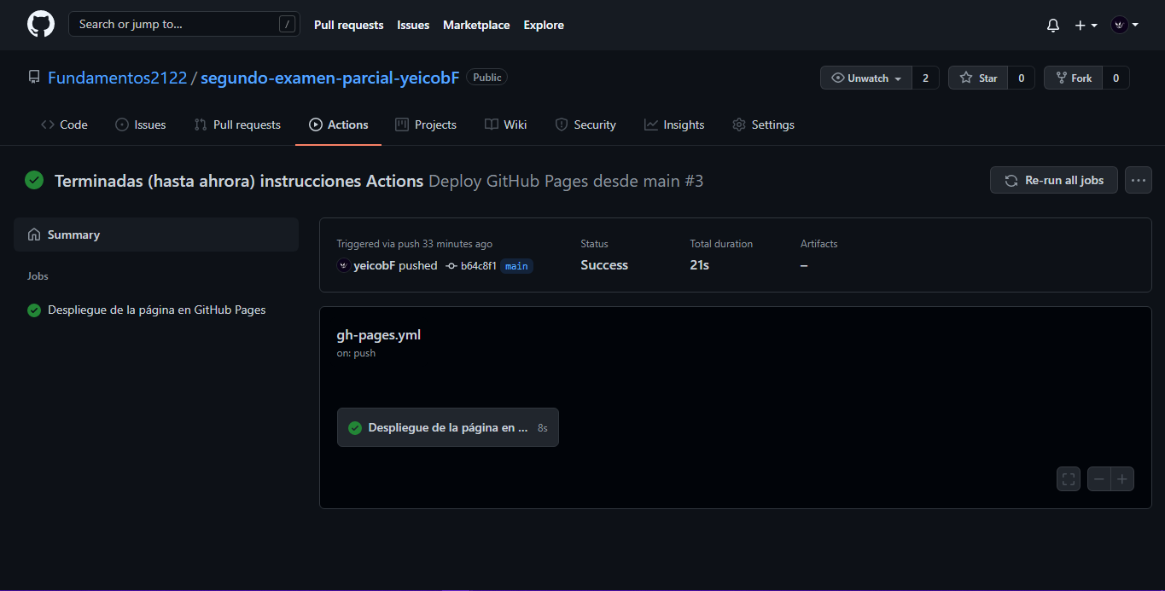The height and width of the screenshot is (591, 1165).
Task: Click the Total duration value 21s
Action: (x=700, y=265)
